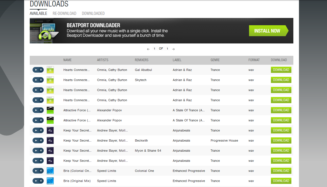
Task: Select remixer name Skytech
Action: pos(141,80)
